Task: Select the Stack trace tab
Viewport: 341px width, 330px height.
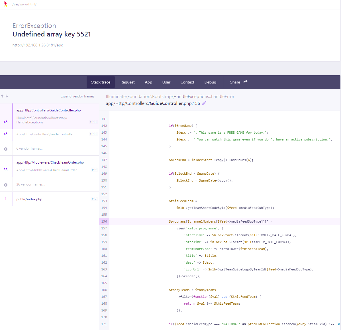Action: [x=101, y=82]
